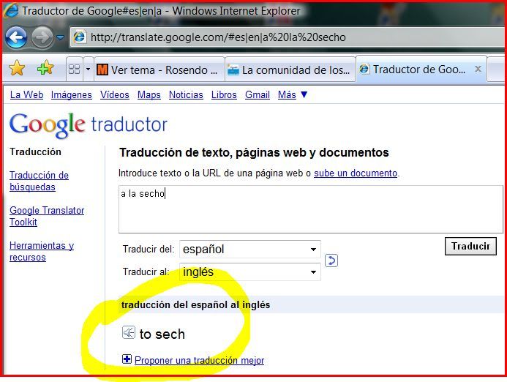This screenshot has height=382, width=507.
Task: Click the translated text to sech
Action: point(162,334)
